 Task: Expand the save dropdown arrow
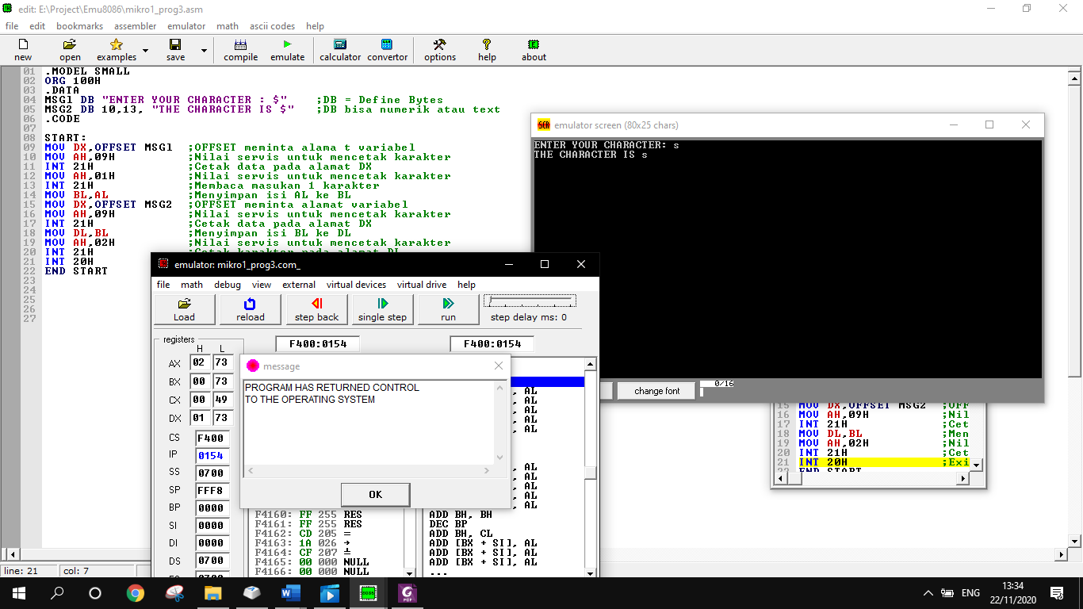(x=204, y=51)
